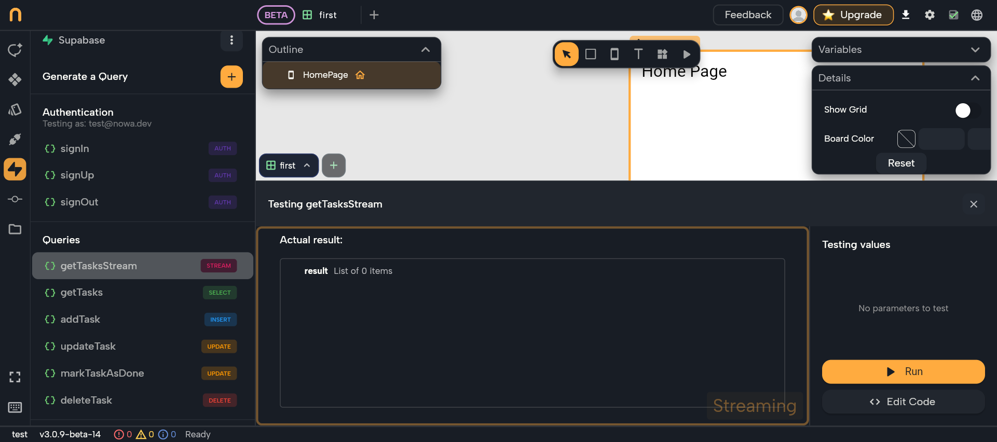
Task: Select the getTasks query
Action: 81,293
